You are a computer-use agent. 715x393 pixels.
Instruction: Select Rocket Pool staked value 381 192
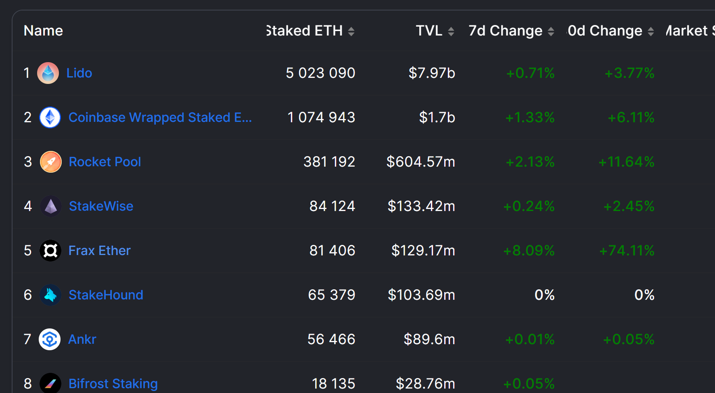point(329,162)
